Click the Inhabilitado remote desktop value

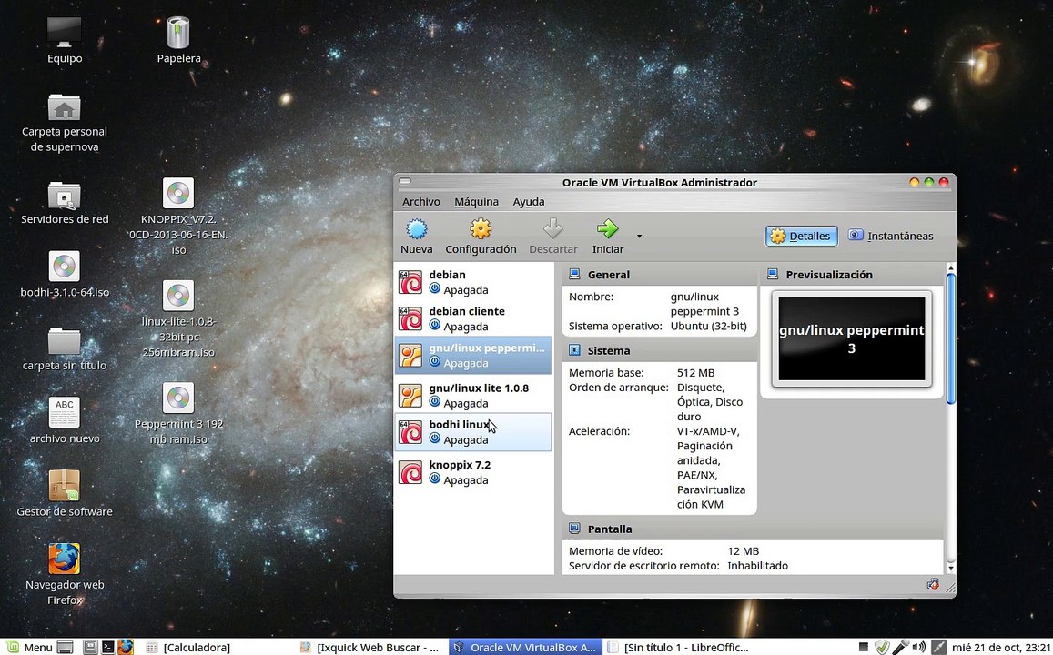point(757,566)
